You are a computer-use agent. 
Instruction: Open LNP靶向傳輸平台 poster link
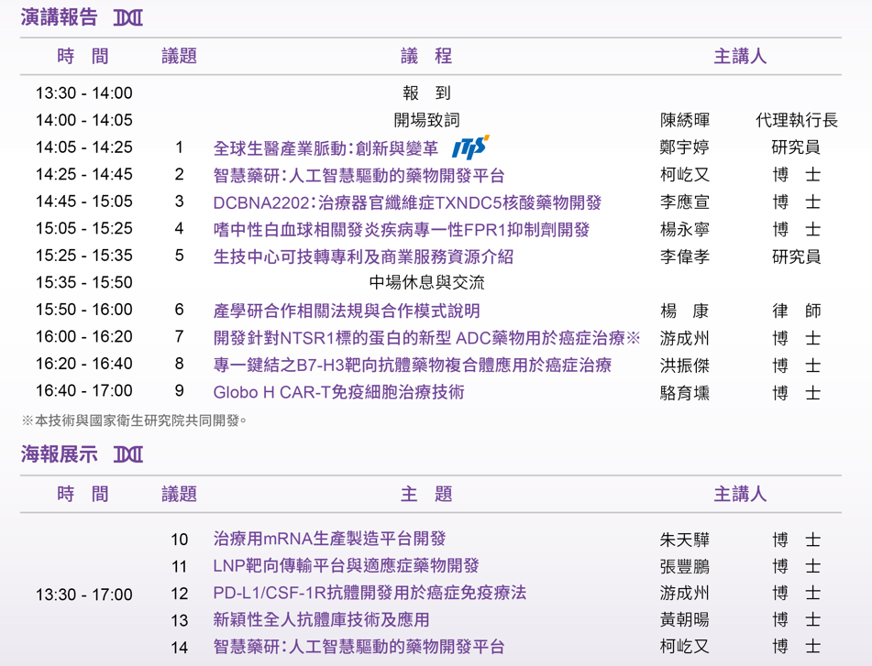click(x=346, y=565)
